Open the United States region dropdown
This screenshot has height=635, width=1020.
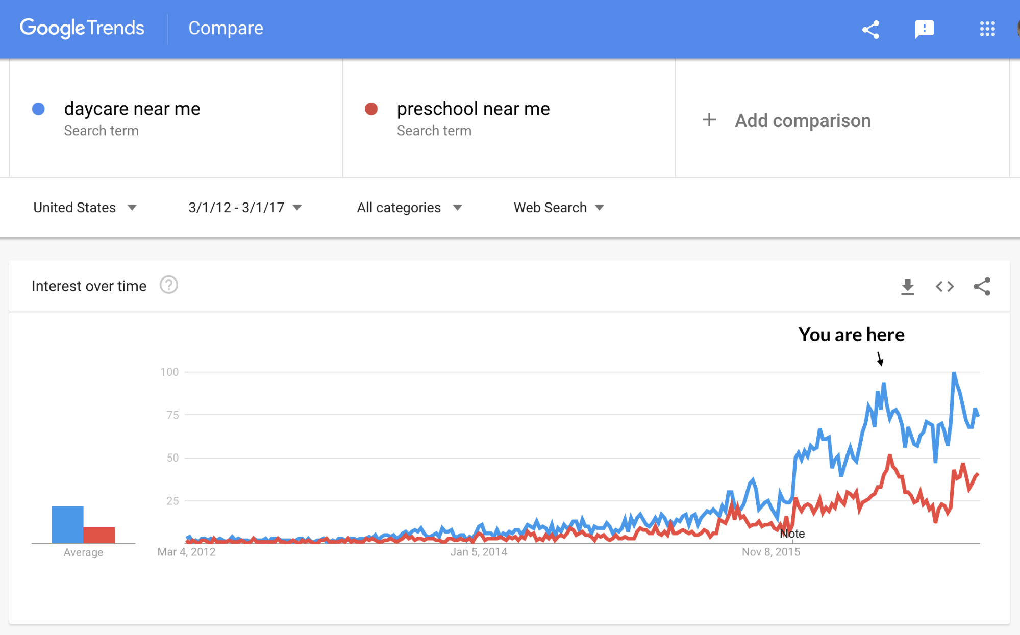[85, 208]
